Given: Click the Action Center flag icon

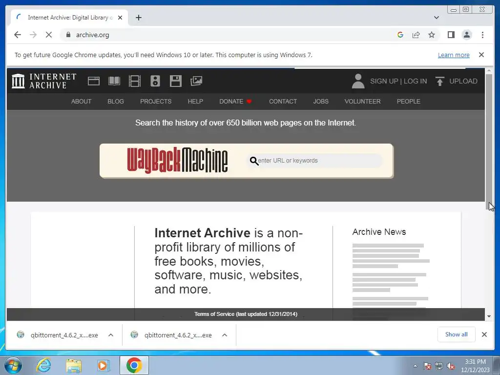Looking at the screenshot, I should coord(427,366).
